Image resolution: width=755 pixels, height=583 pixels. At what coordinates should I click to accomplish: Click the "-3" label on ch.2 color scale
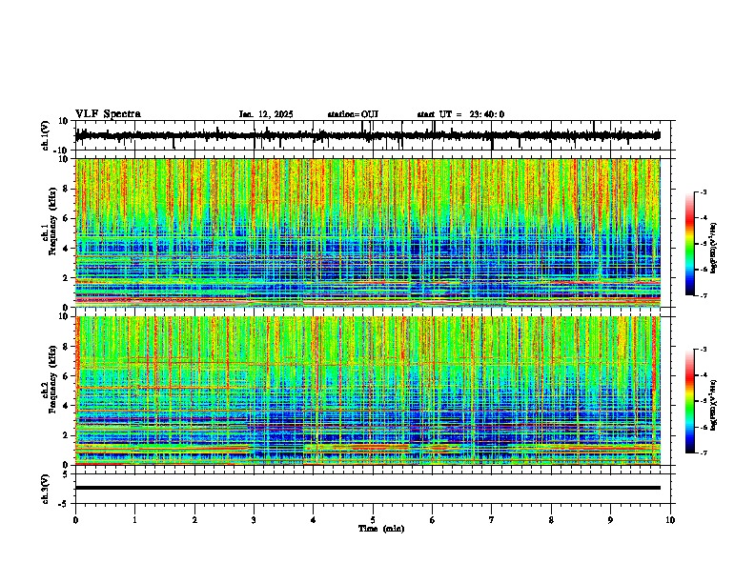[x=703, y=350]
